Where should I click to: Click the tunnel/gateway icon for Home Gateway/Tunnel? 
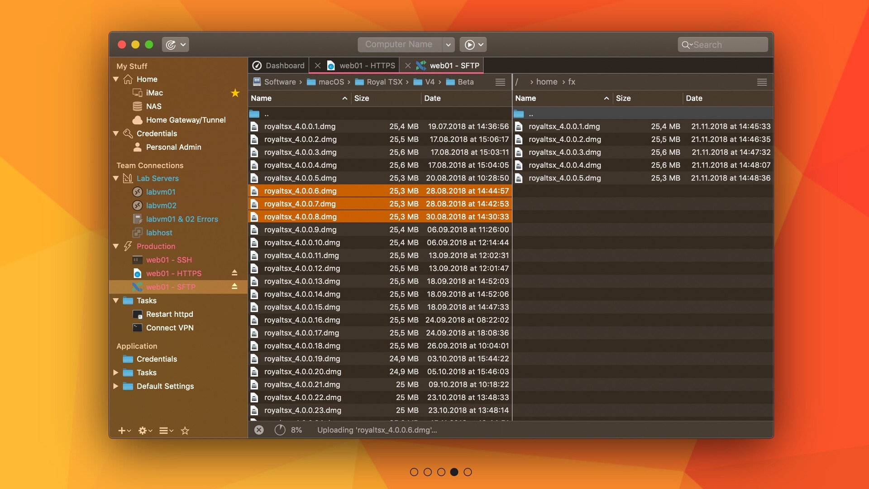pyautogui.click(x=137, y=120)
